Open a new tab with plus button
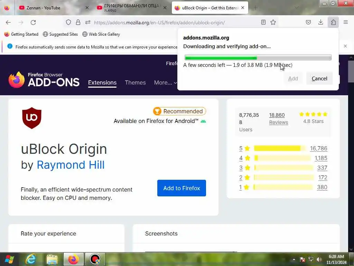The height and width of the screenshot is (266, 354). [255, 8]
